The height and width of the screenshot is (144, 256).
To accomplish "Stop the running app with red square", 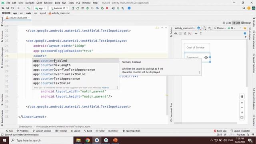I will [107, 8].
